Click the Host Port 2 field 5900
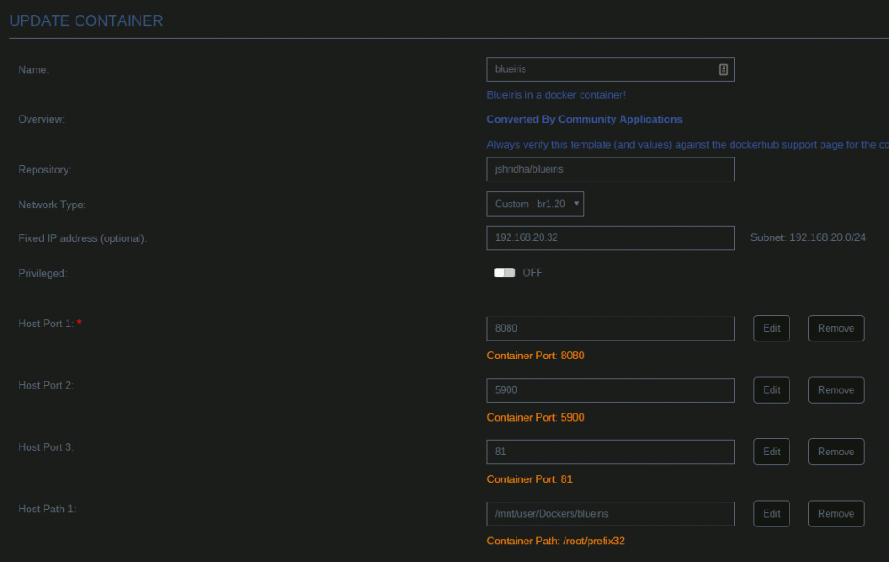The width and height of the screenshot is (889, 562). 610,390
